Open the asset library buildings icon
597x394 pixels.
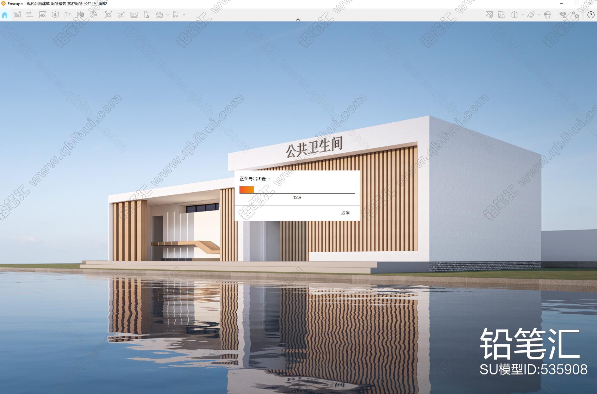tap(68, 15)
